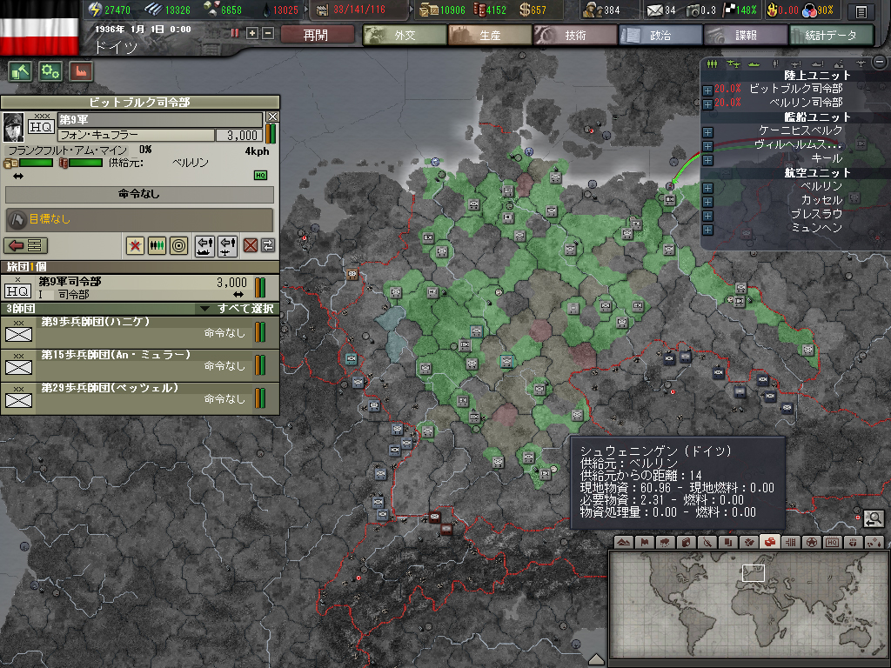This screenshot has height=668, width=891.
Task: Click the concentric circle target icon
Action: [179, 245]
